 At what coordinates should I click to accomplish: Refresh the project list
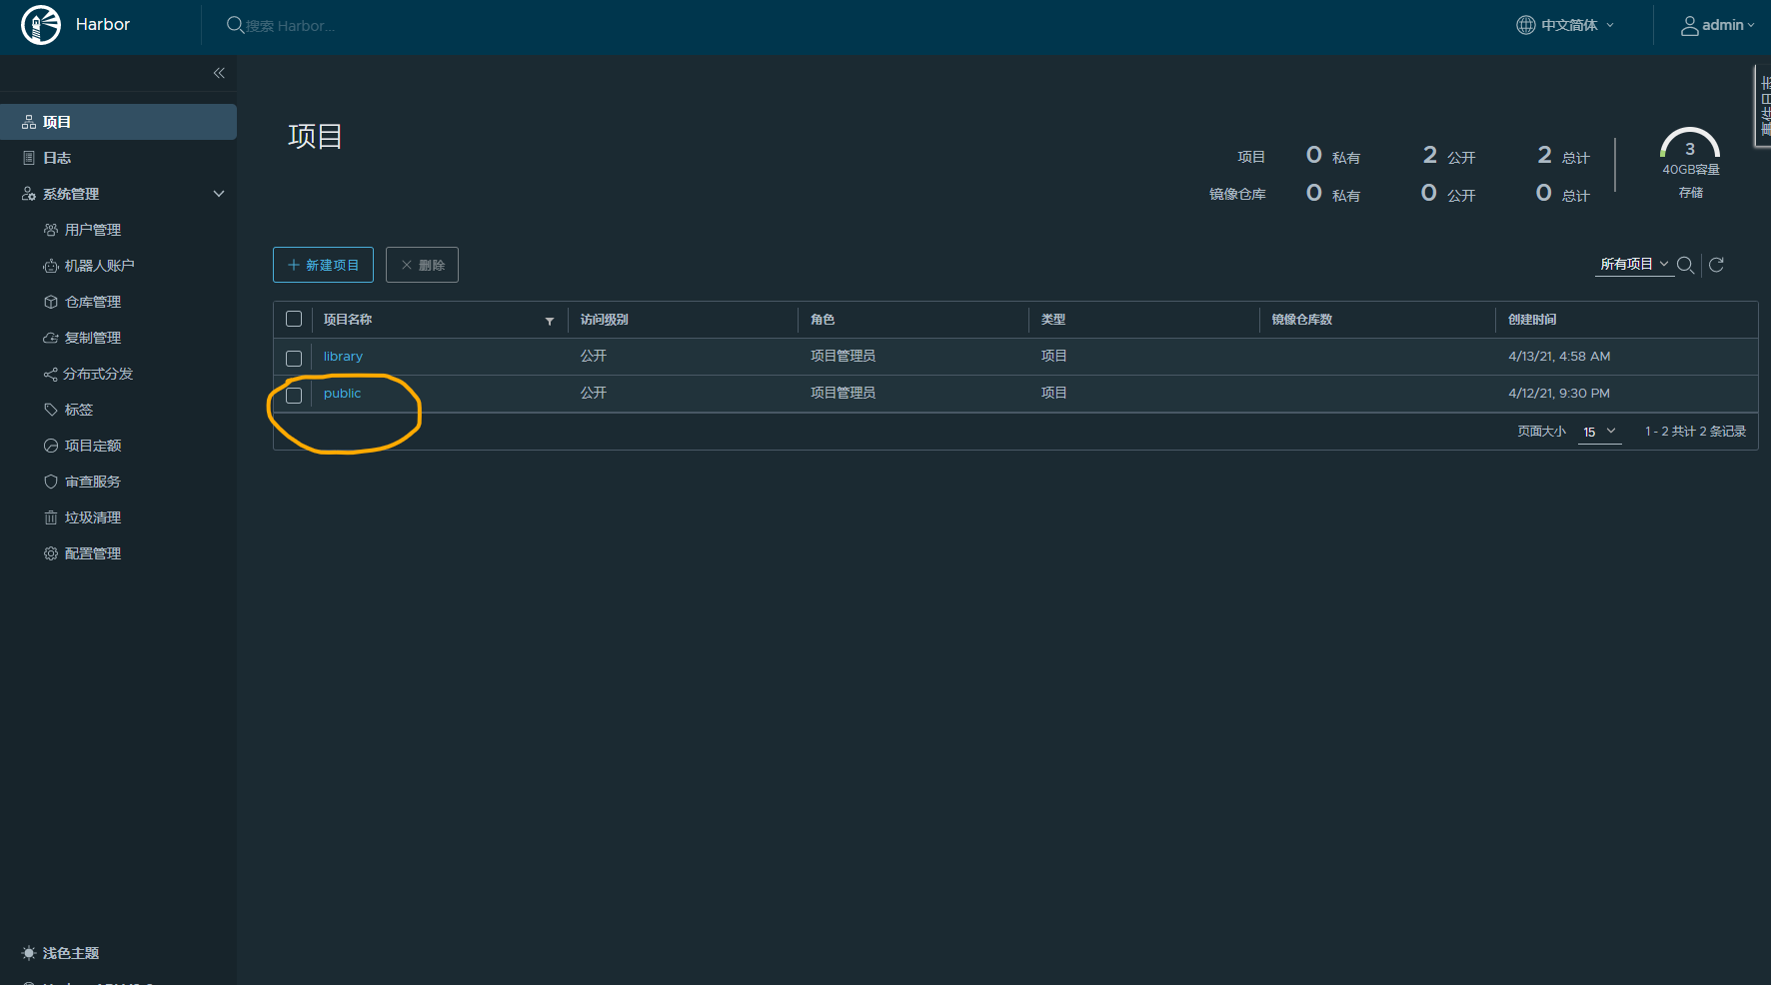(1716, 265)
